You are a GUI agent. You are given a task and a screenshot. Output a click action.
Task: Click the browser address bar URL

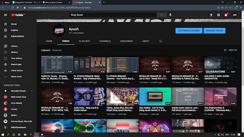click(59, 8)
